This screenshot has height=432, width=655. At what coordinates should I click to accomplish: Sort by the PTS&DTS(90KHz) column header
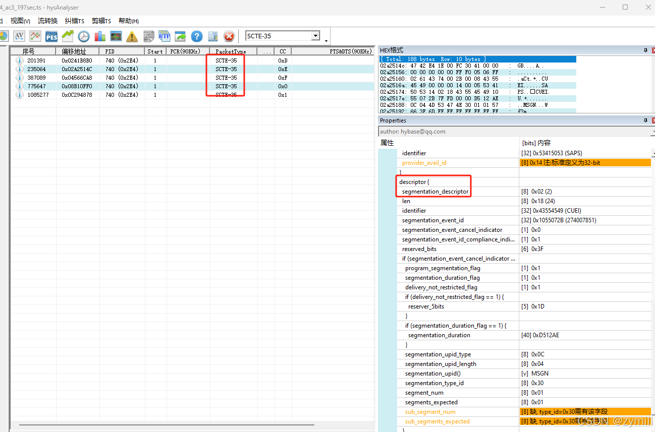coord(333,51)
